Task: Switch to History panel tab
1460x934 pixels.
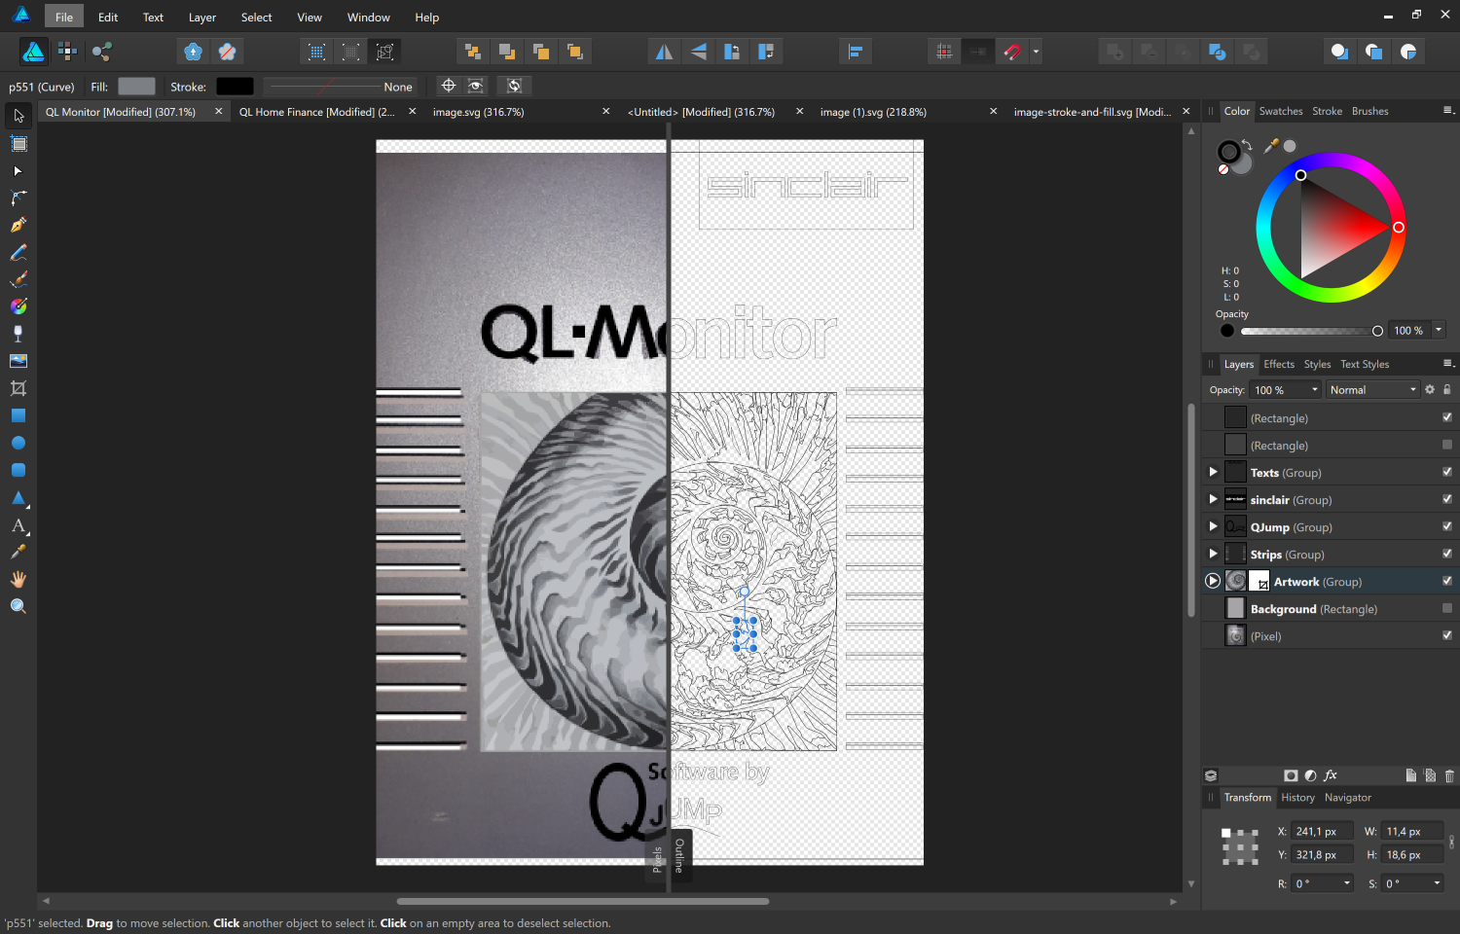Action: (1297, 797)
